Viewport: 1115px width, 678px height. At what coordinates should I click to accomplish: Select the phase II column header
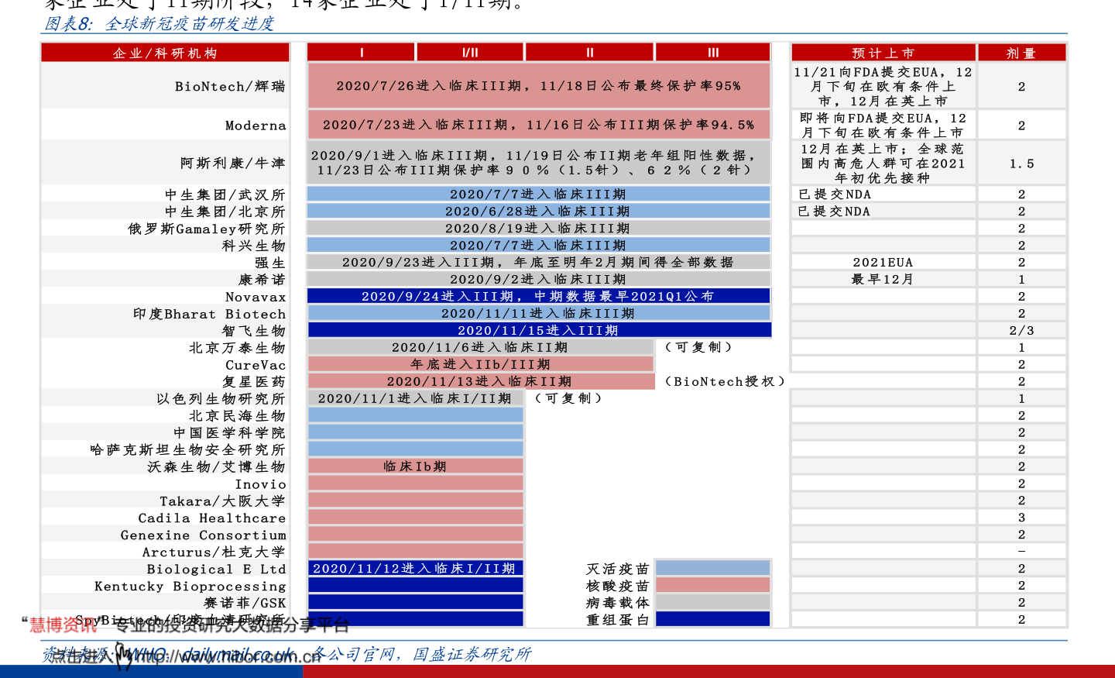click(x=589, y=53)
